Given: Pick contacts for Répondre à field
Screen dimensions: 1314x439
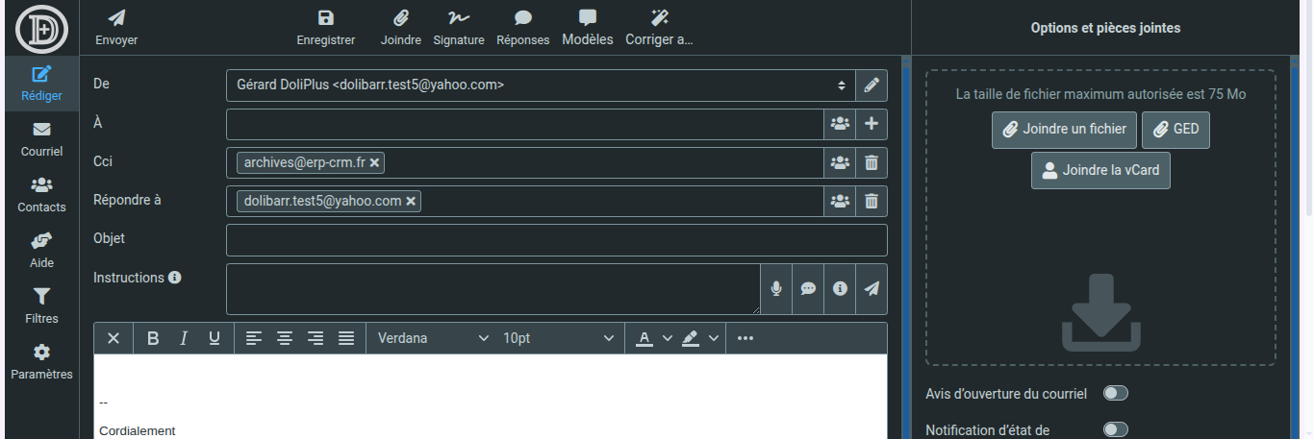Looking at the screenshot, I should [840, 201].
